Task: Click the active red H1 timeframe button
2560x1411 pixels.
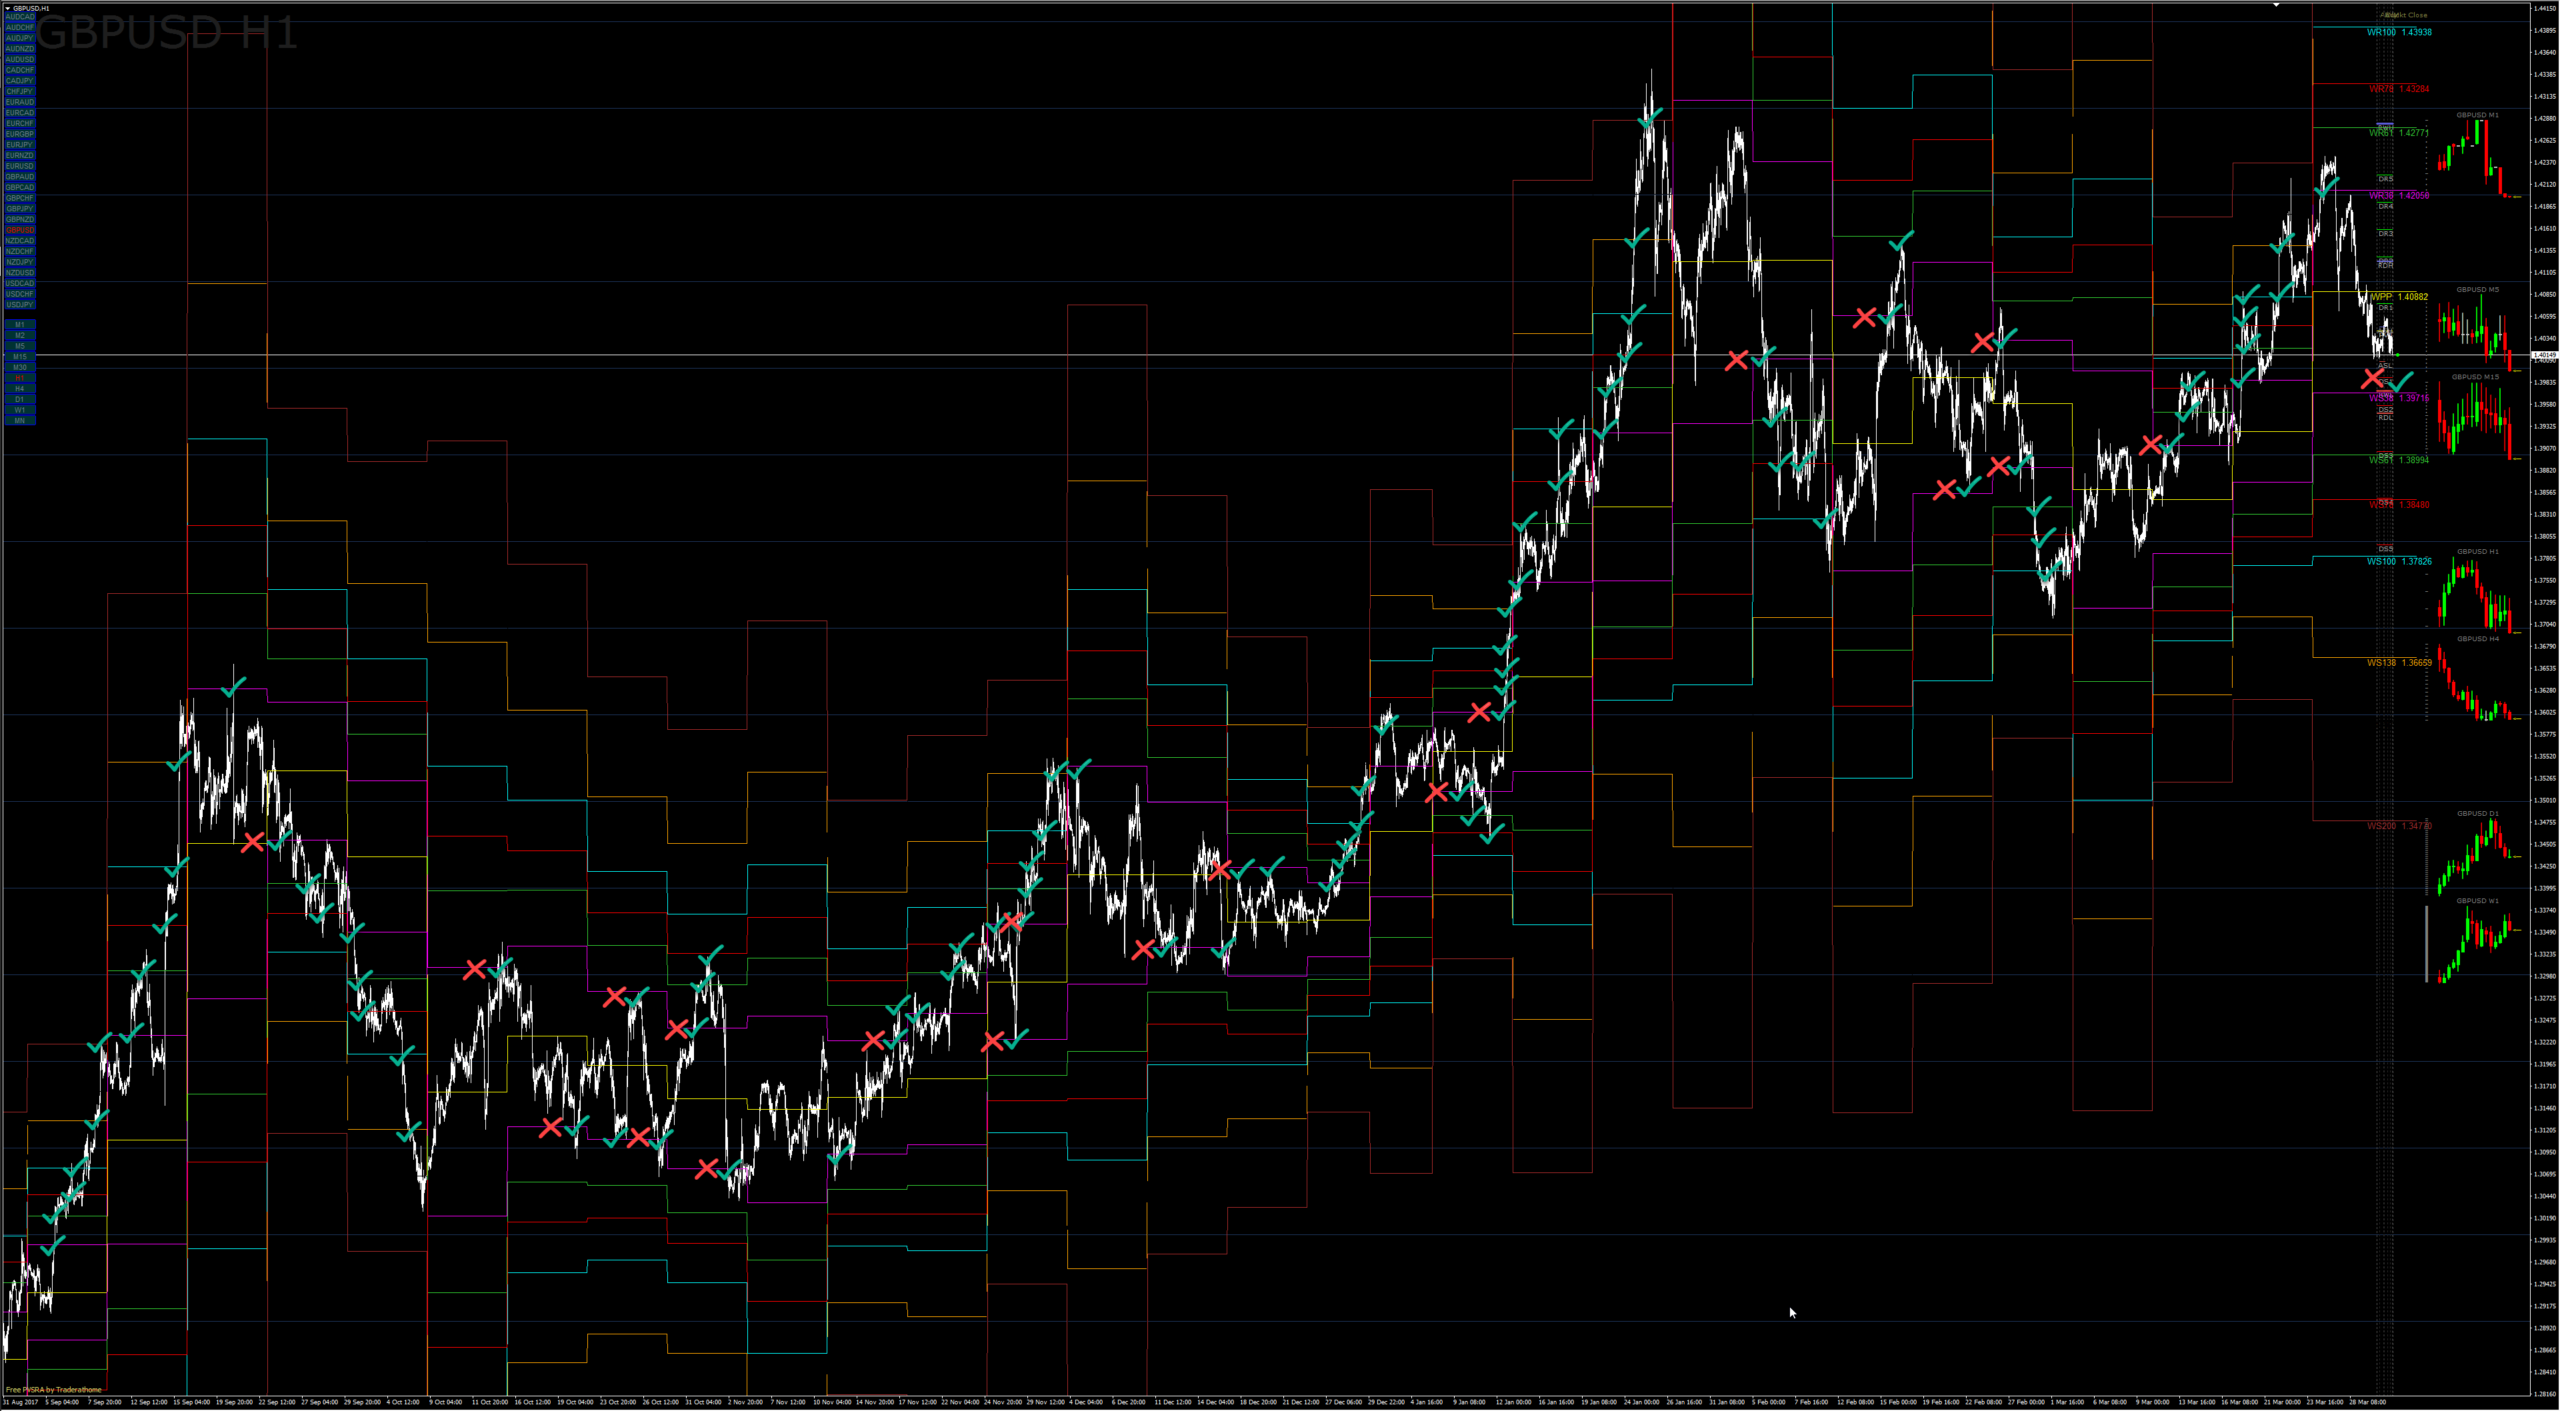Action: tap(20, 379)
